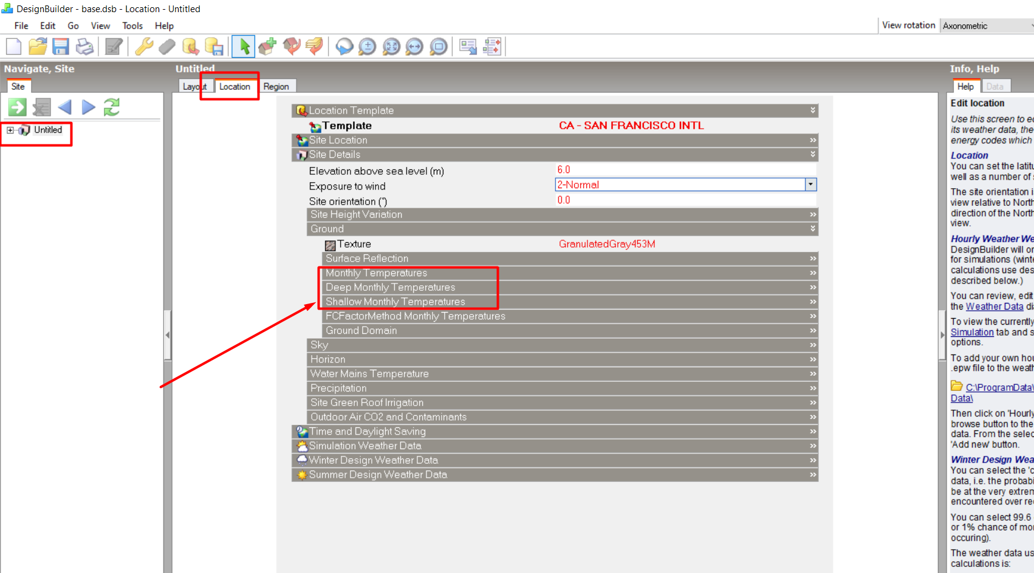Open model options with the wrench icon
This screenshot has width=1034, height=573.
coord(144,47)
